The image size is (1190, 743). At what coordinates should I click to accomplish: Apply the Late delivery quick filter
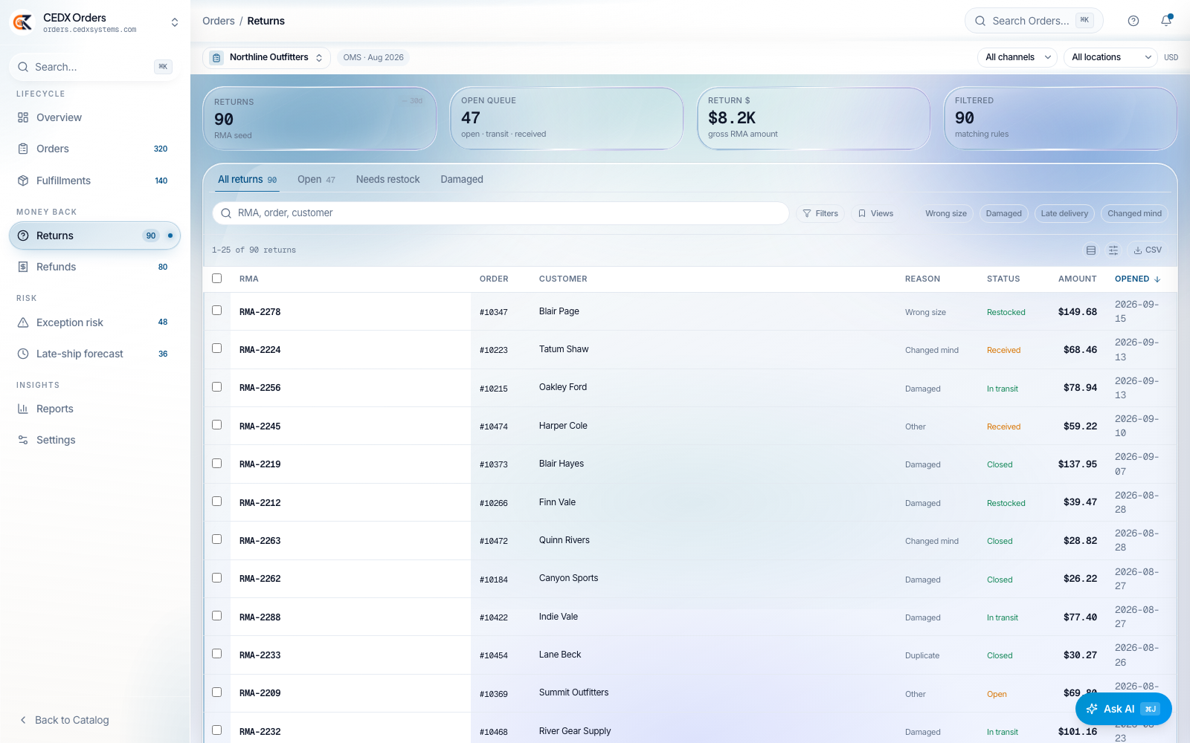(1064, 213)
